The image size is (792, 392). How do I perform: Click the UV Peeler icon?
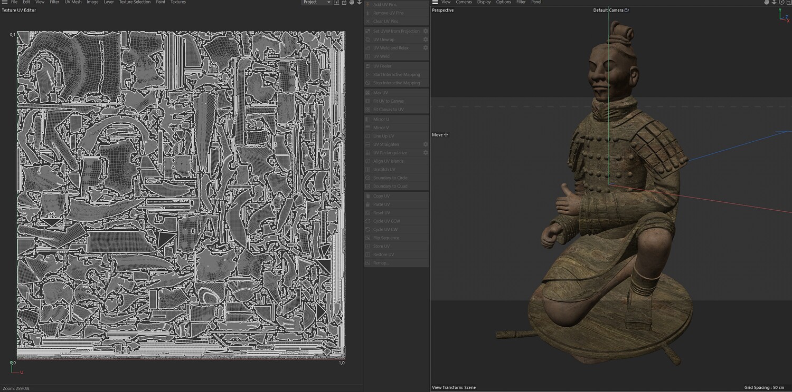click(368, 66)
